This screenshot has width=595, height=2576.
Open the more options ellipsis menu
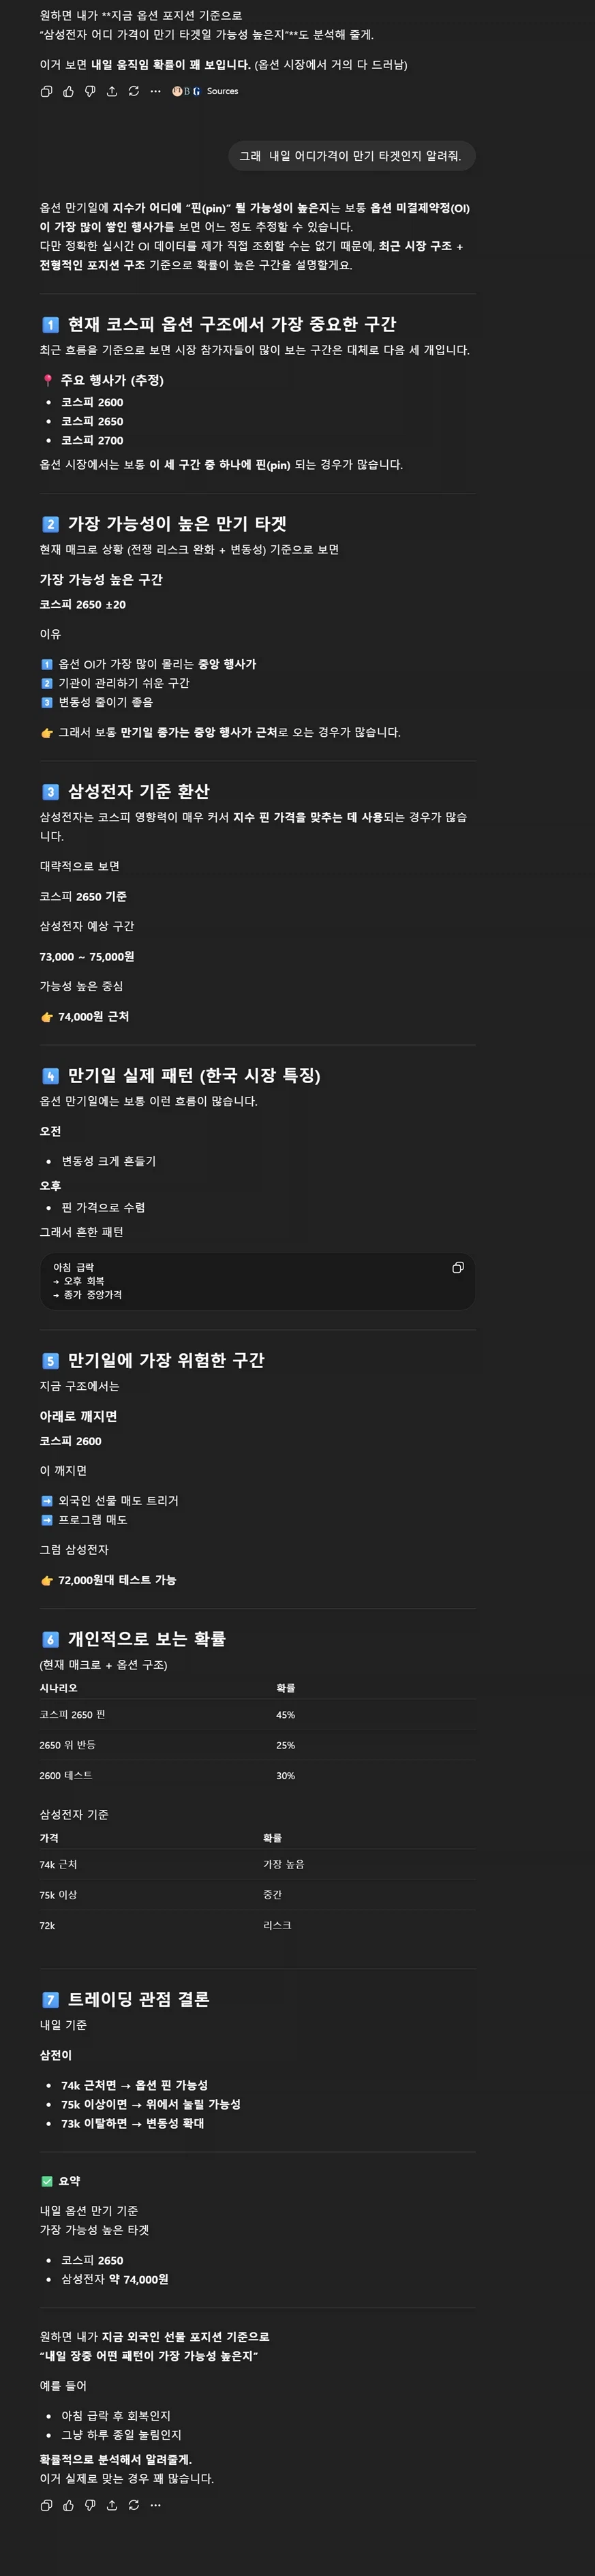point(156,91)
